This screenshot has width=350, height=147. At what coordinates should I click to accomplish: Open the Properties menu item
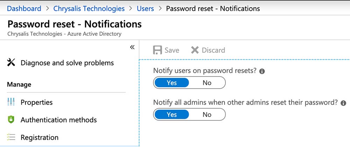click(36, 102)
